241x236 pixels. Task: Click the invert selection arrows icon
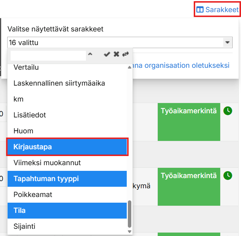click(x=126, y=55)
